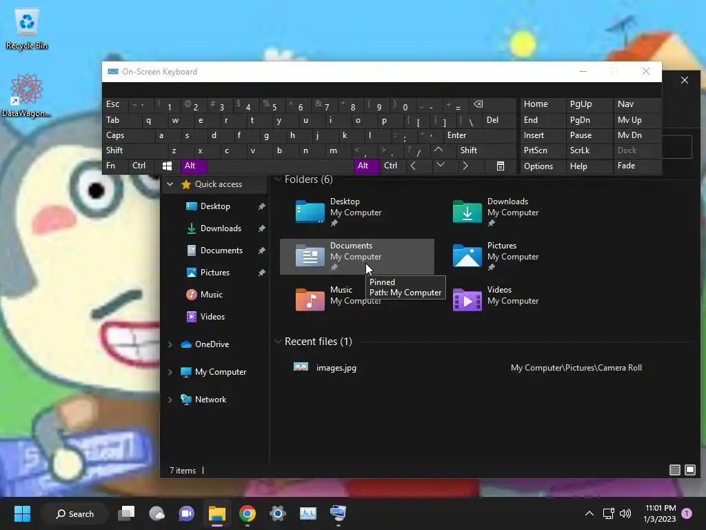Open the Videos folder tile
706x530 pixels.
coord(514,300)
